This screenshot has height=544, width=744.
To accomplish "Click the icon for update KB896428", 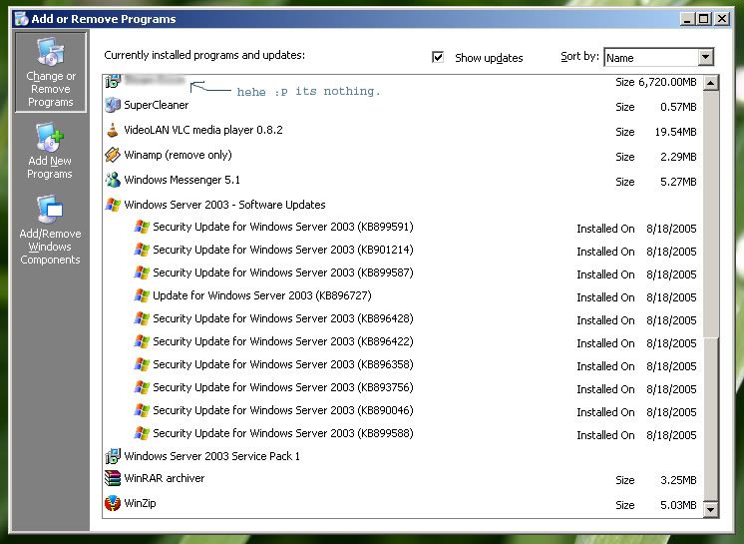I will tap(142, 318).
